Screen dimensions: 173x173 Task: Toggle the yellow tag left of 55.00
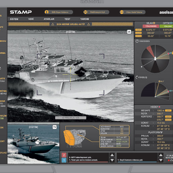pyautogui.click(x=138, y=36)
